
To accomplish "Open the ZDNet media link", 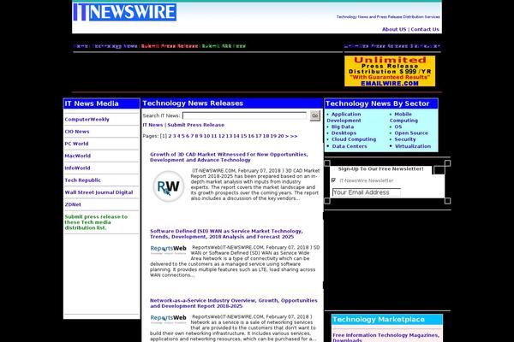I will [73, 204].
